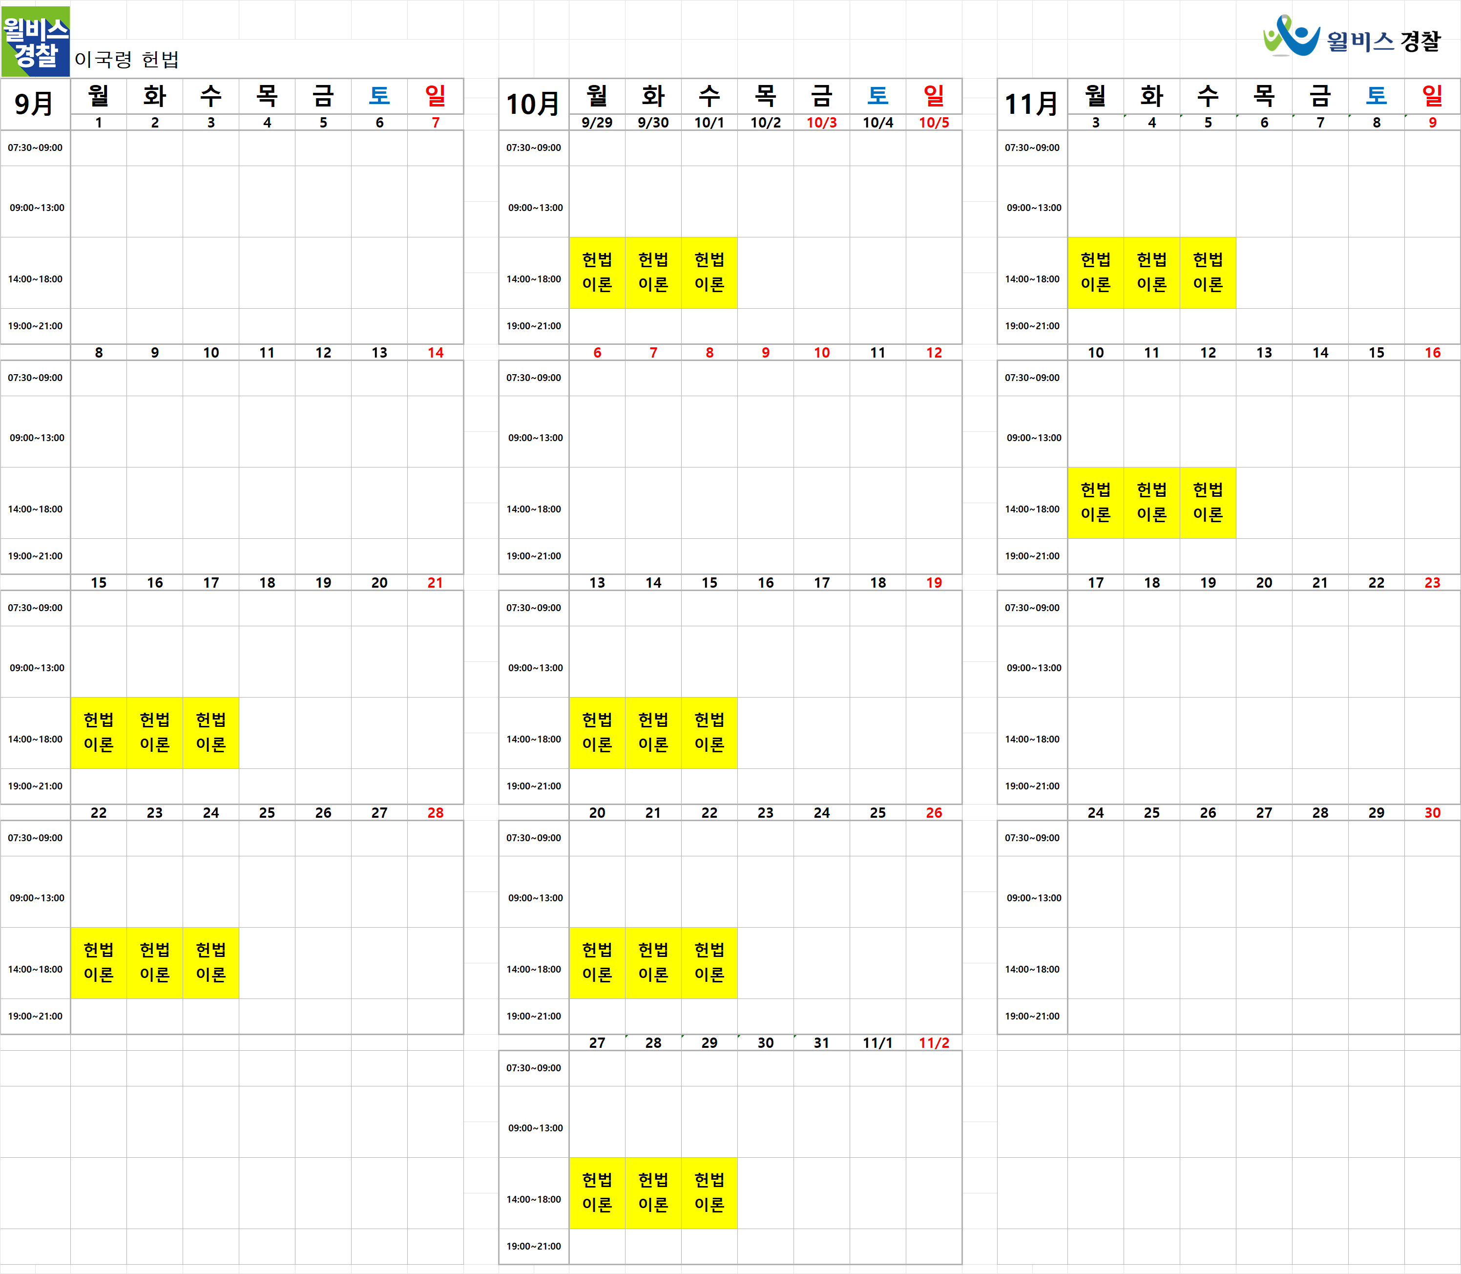Click the red 23 date in November
The width and height of the screenshot is (1461, 1274).
point(1433,583)
